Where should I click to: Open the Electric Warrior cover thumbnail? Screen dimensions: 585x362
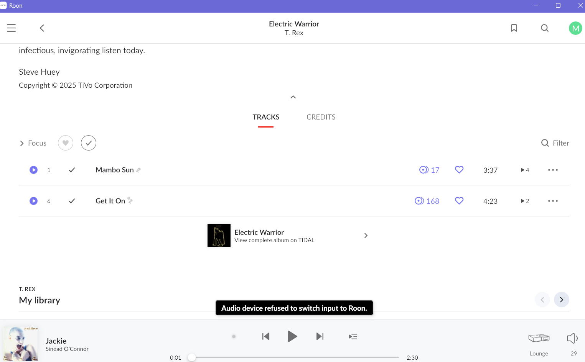click(219, 236)
